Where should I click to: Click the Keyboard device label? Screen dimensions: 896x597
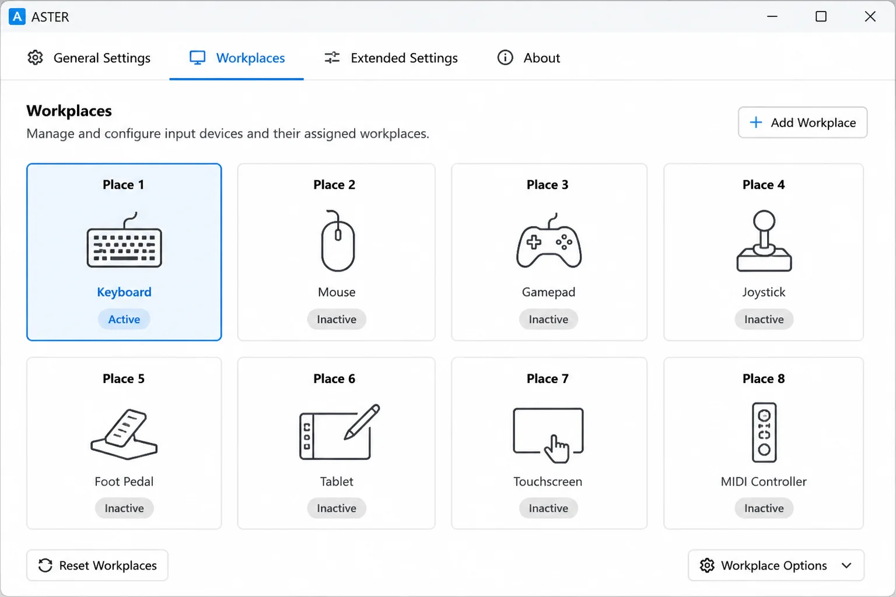[124, 292]
